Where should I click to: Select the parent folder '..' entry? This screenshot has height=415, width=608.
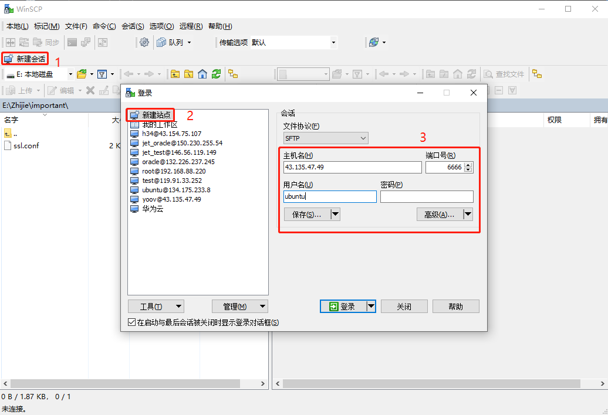(11, 134)
